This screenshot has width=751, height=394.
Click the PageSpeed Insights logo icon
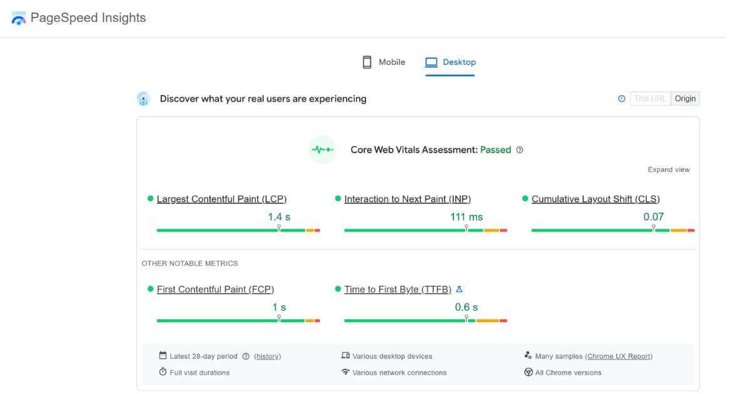18,18
